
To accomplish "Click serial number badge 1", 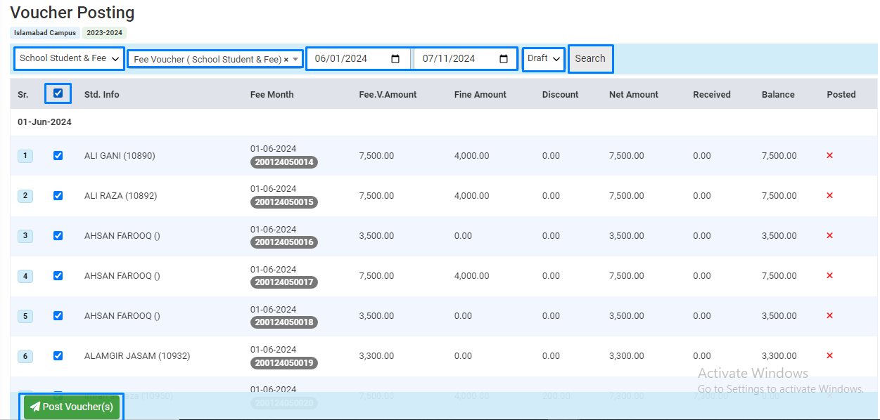I will (x=25, y=156).
